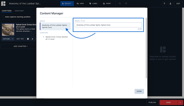The image size is (184, 106).
Task: Enable Auto-capture starting position checkbox
Action: [3, 17]
